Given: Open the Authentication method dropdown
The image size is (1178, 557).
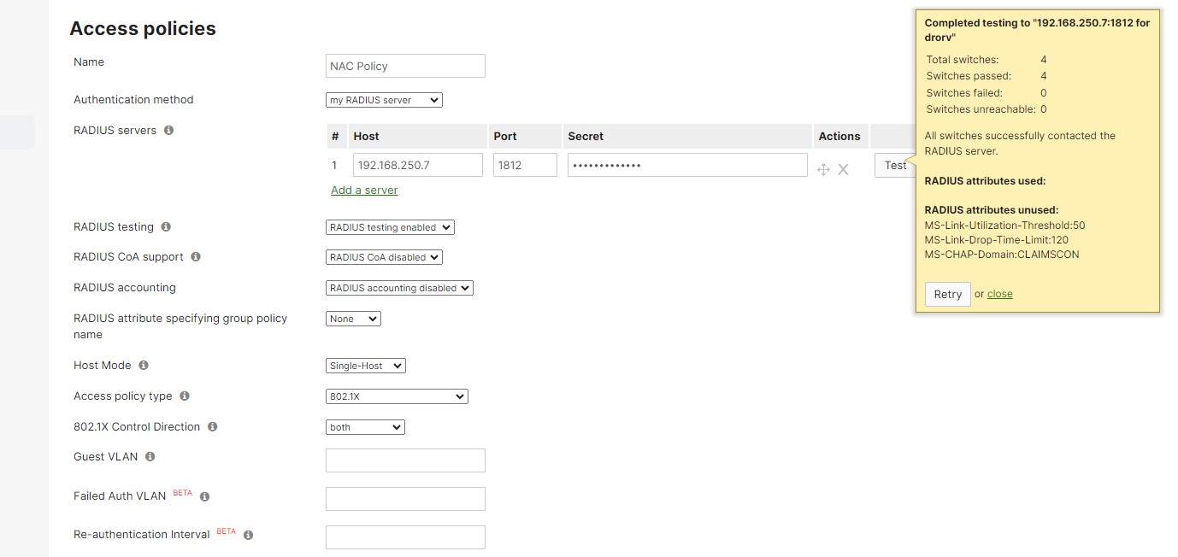Looking at the screenshot, I should 383,99.
